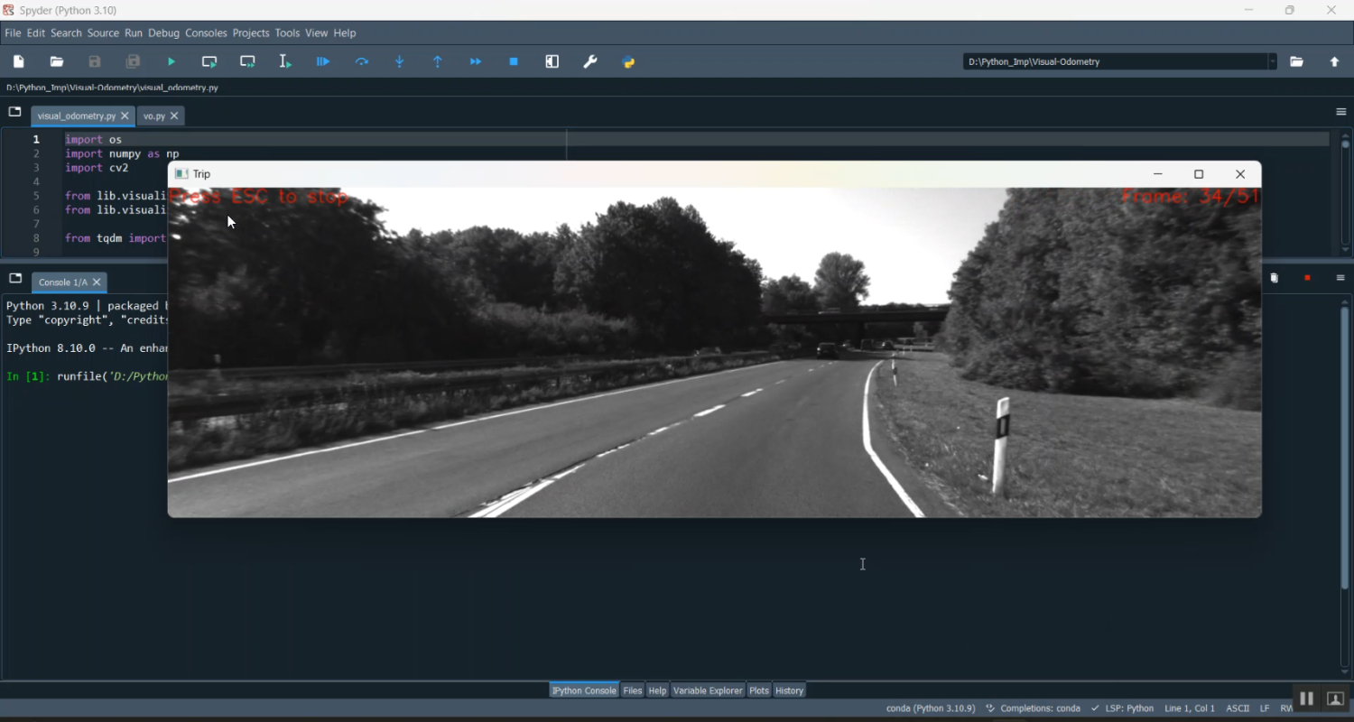Create a new file
The height and width of the screenshot is (722, 1354).
(x=18, y=61)
